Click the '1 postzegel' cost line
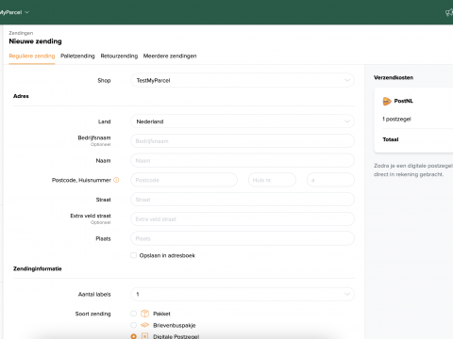Screen dimensions: 453x339 point(396,119)
